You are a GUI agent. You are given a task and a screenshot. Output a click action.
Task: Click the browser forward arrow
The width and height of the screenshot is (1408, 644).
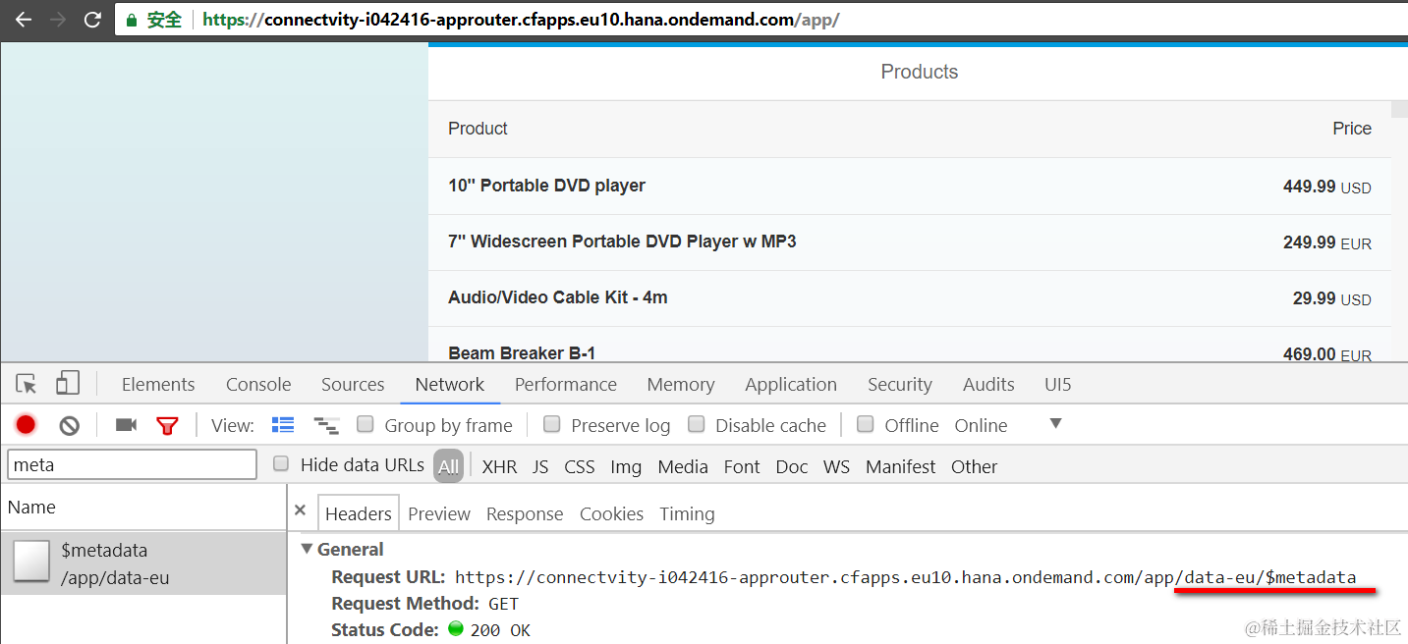58,19
